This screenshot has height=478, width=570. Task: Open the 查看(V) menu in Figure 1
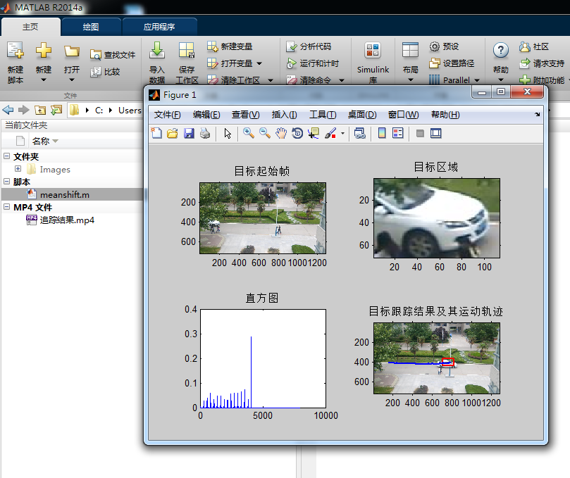click(246, 115)
